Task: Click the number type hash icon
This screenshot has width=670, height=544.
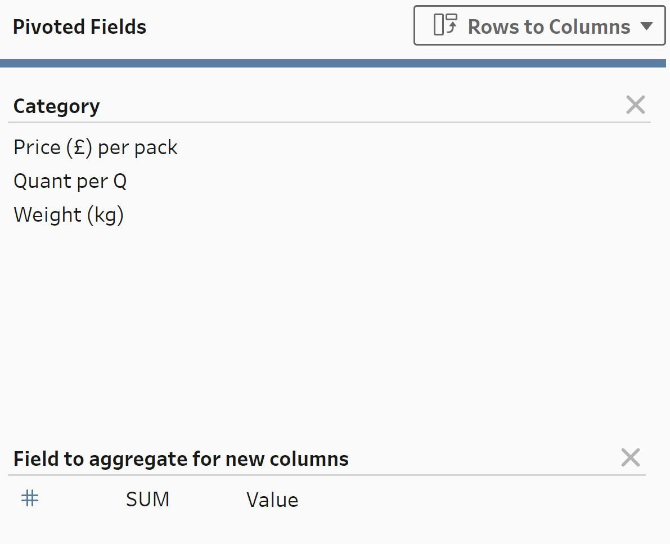Action: coord(30,498)
